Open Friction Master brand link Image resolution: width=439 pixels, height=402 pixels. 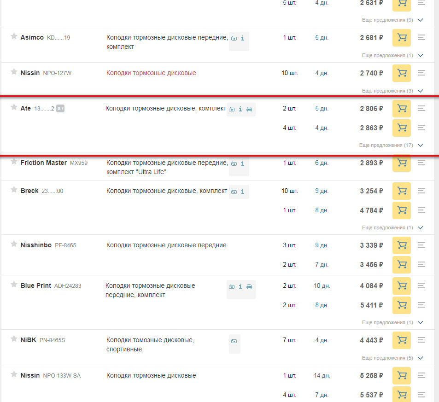[x=44, y=163]
